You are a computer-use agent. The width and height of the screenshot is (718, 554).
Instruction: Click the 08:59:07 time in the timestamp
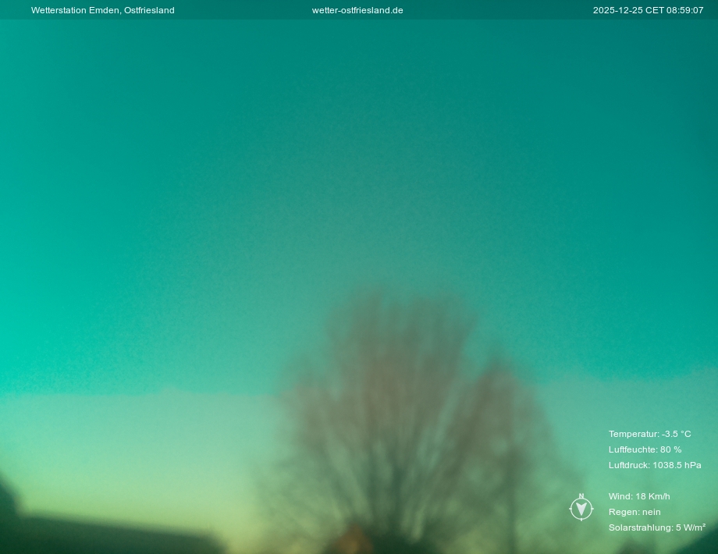click(x=684, y=10)
